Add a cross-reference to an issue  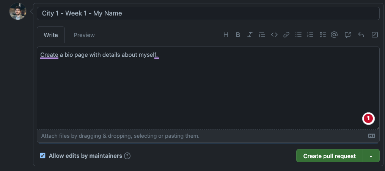(x=347, y=35)
